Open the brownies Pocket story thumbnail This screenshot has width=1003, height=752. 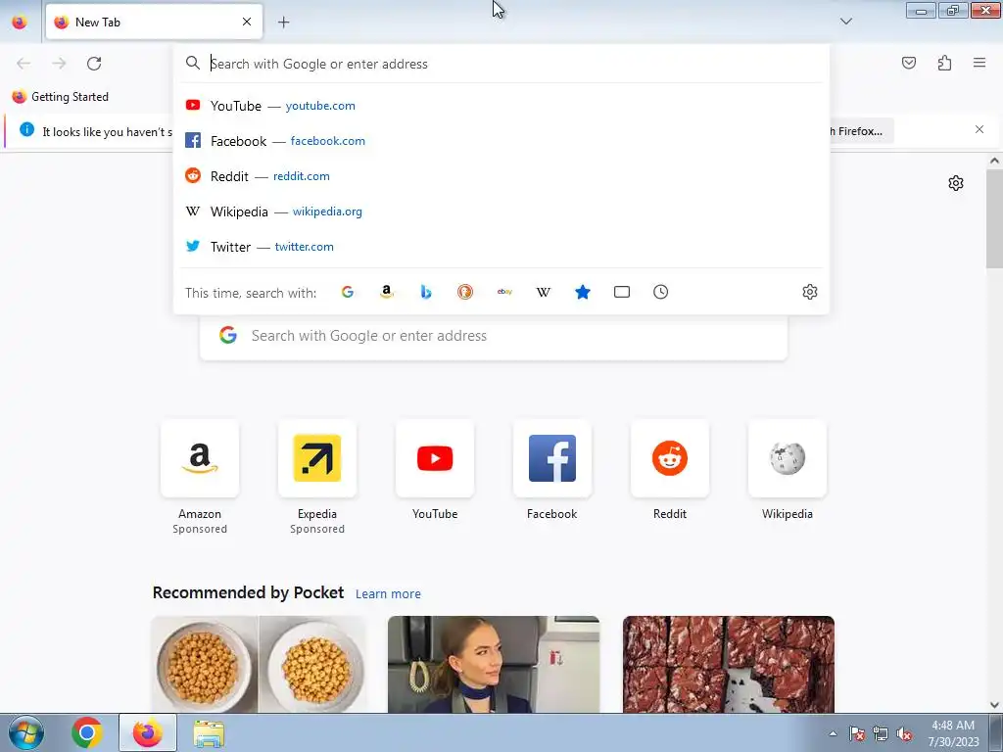729,665
